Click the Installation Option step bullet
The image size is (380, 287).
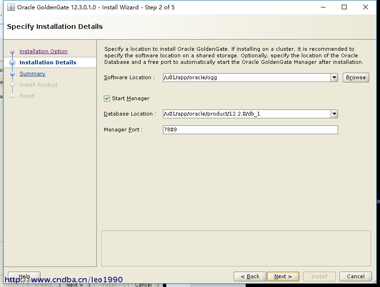coord(13,52)
